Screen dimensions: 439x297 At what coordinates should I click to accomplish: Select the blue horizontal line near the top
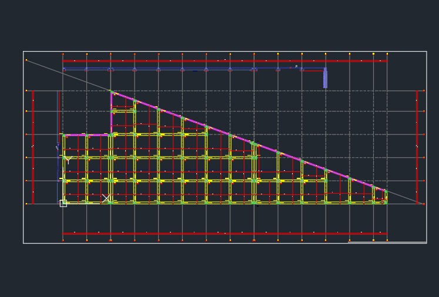tap(176, 69)
